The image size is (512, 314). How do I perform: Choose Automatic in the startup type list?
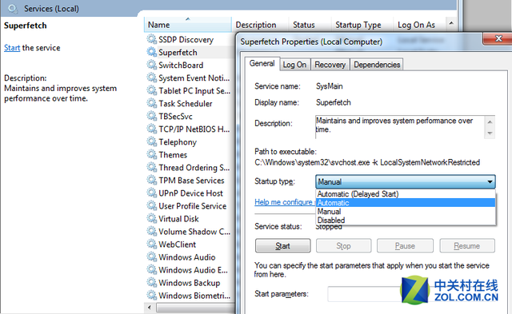(406, 202)
